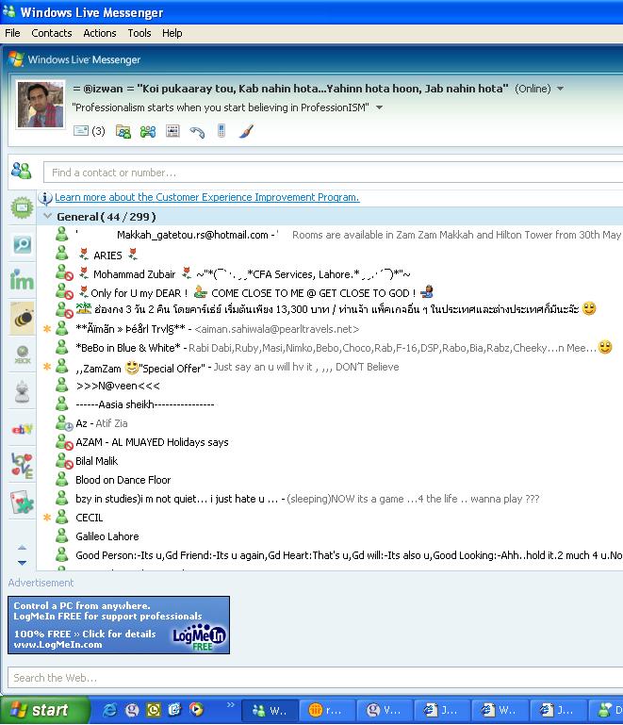This screenshot has height=725, width=623.
Task: Click the down arrow in sidebar tabs
Action: (22, 563)
